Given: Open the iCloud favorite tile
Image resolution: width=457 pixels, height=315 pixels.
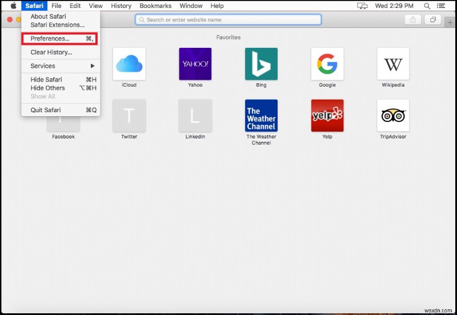Looking at the screenshot, I should point(129,64).
